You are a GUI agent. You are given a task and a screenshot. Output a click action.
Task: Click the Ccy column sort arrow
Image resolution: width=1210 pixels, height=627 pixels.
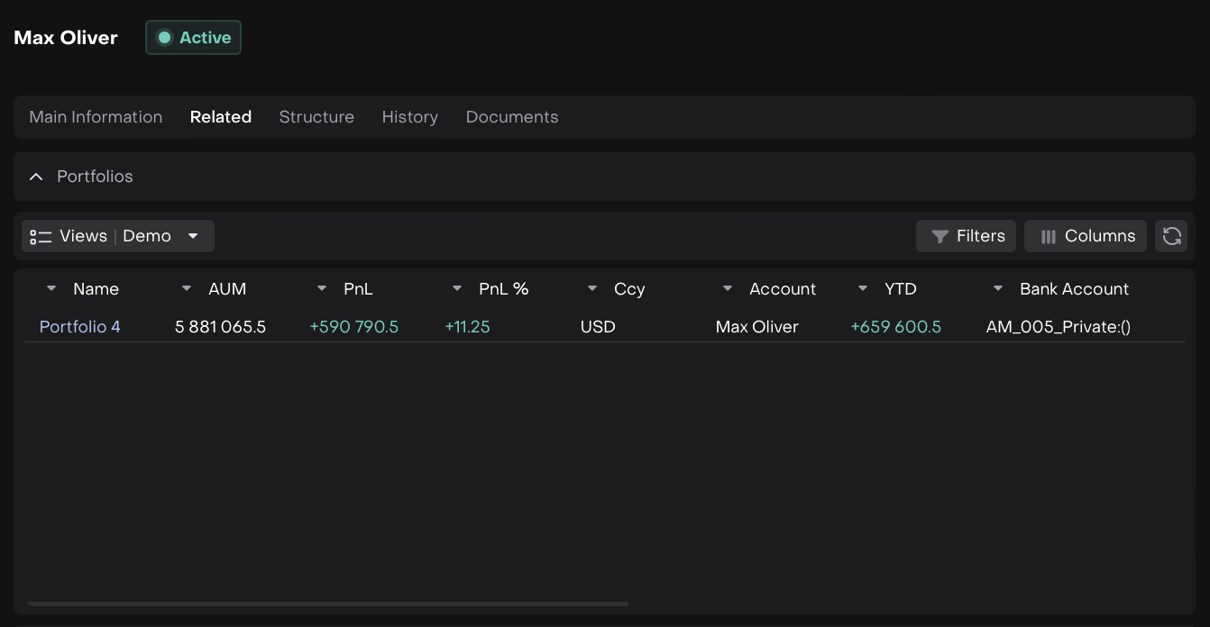coord(592,289)
